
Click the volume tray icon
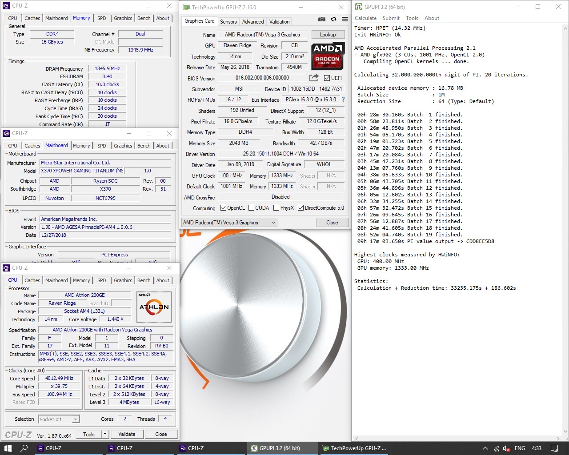pos(507,448)
